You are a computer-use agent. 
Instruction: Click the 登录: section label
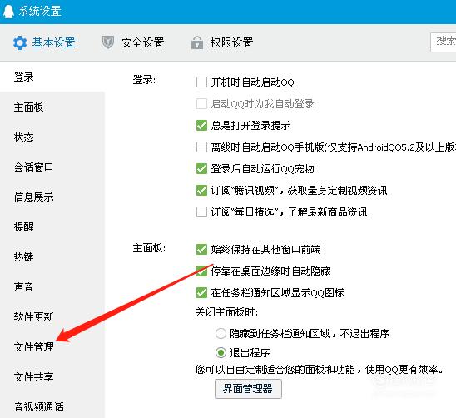[144, 80]
